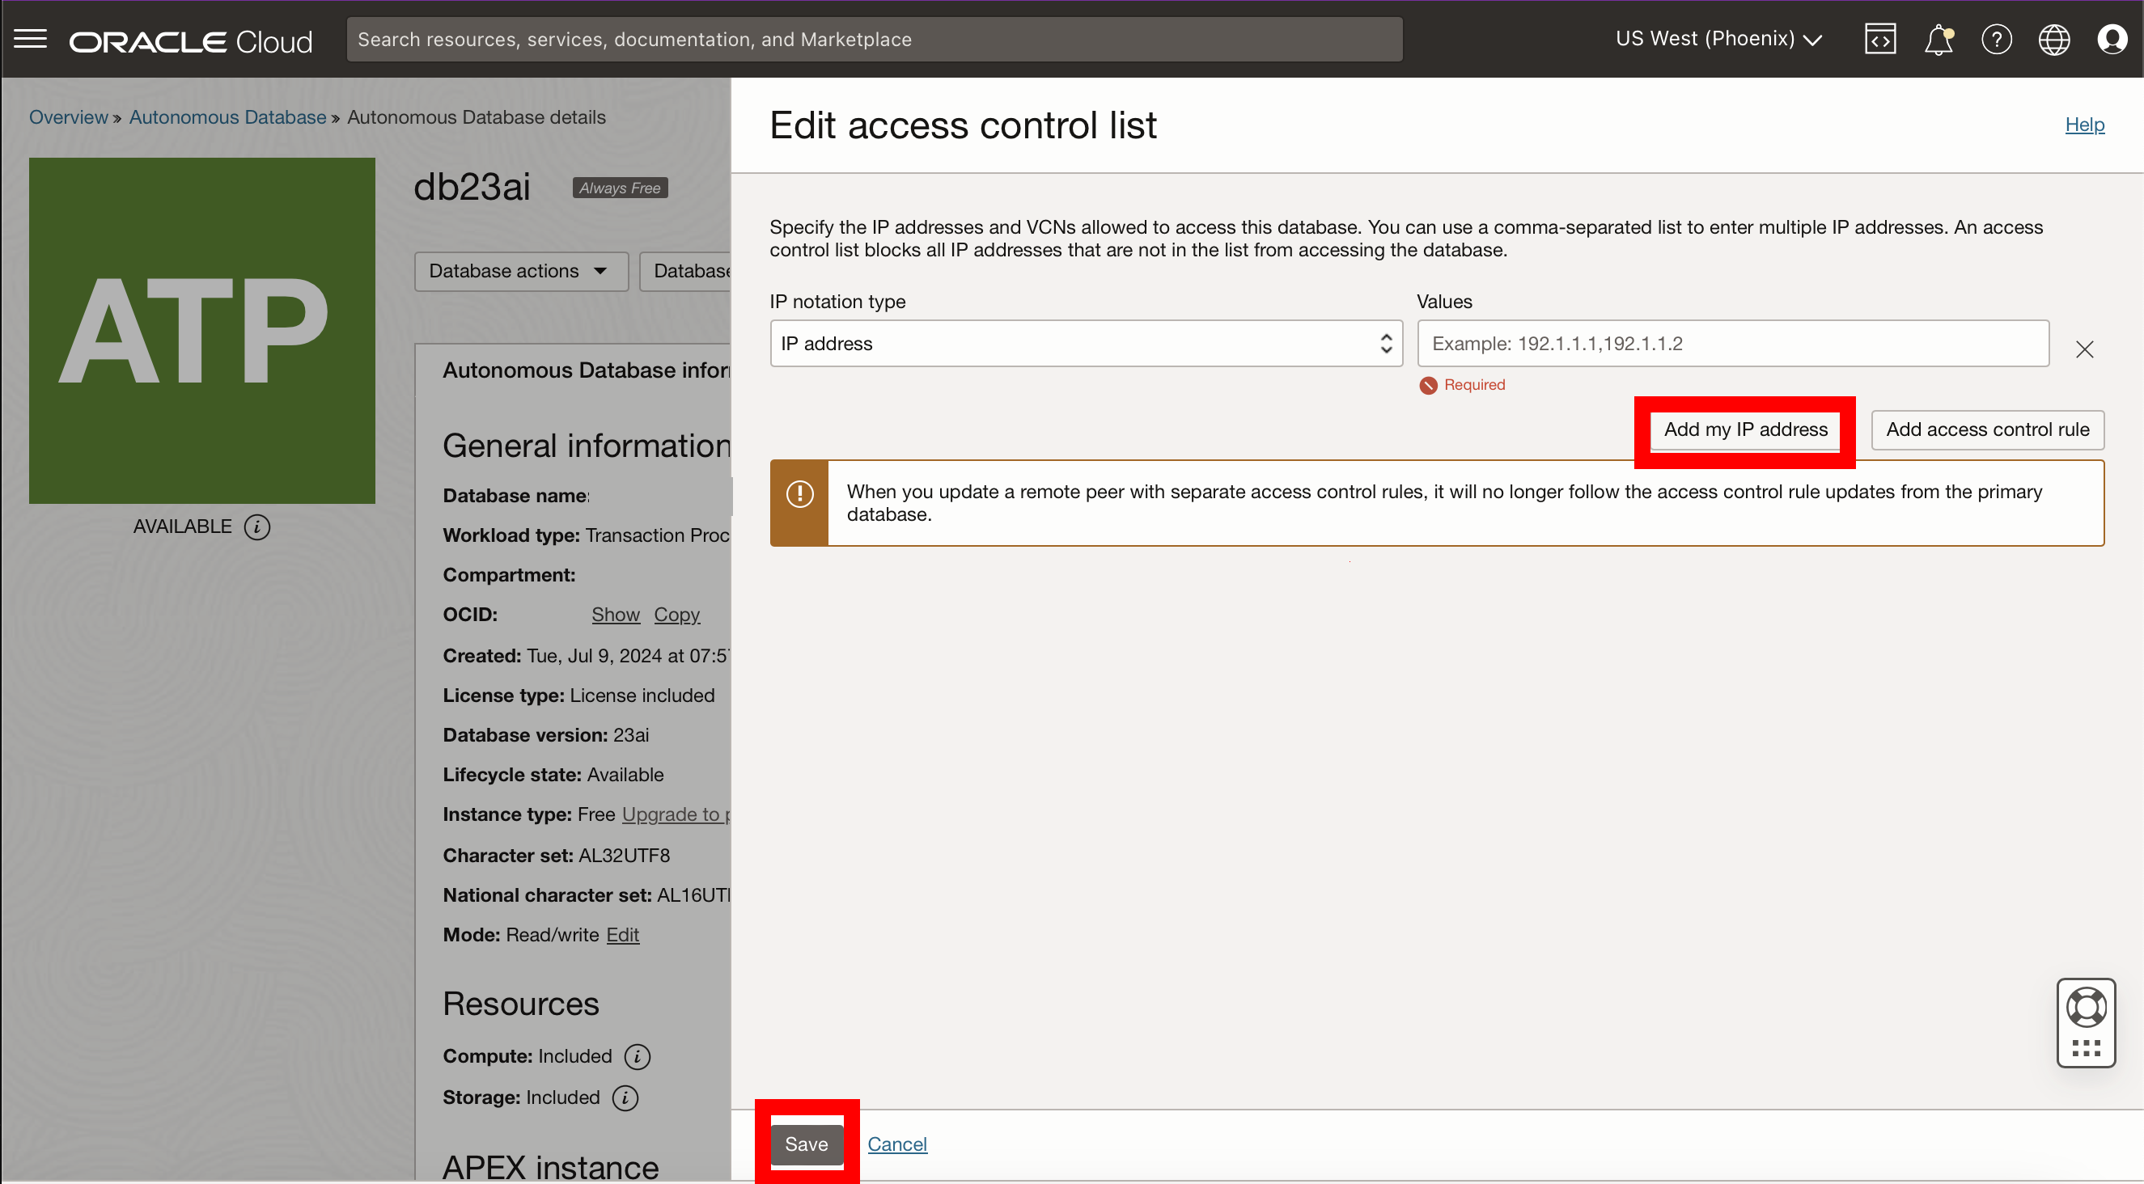The height and width of the screenshot is (1184, 2144).
Task: Open the IP notation type dropdown
Action: pyautogui.click(x=1086, y=344)
